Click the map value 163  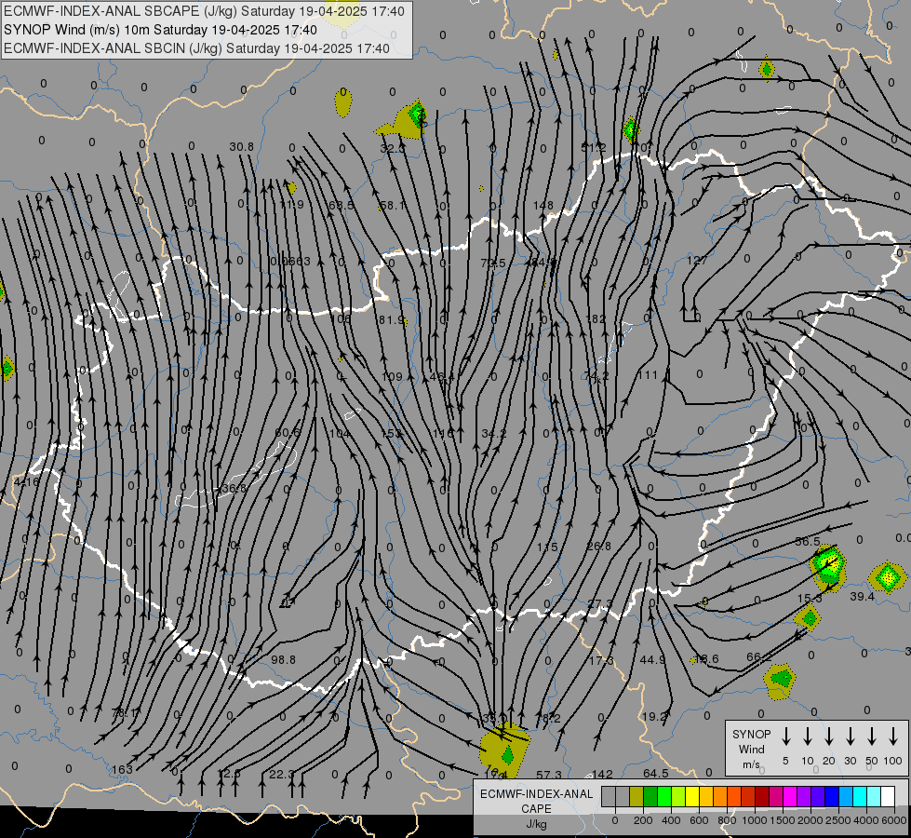point(122,769)
